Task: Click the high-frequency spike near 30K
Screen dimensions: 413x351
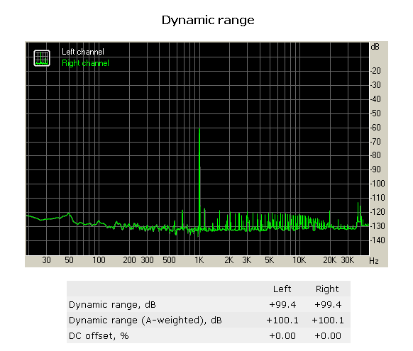Action: click(x=358, y=204)
